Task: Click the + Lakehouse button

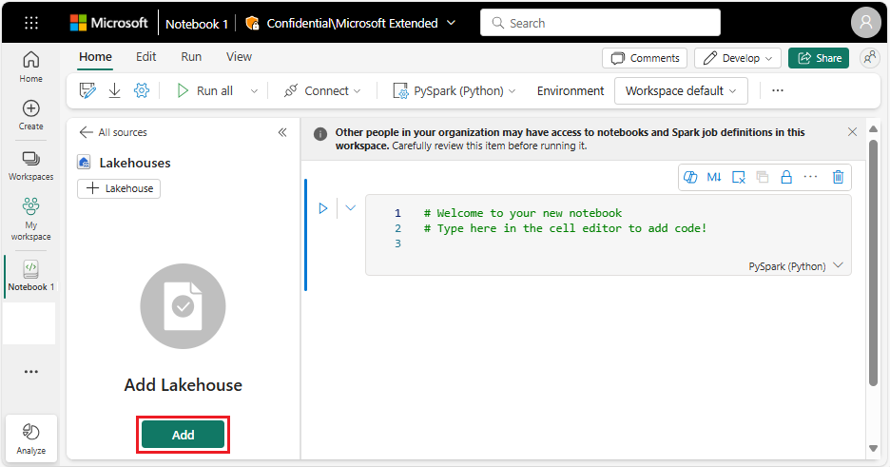Action: coord(119,188)
